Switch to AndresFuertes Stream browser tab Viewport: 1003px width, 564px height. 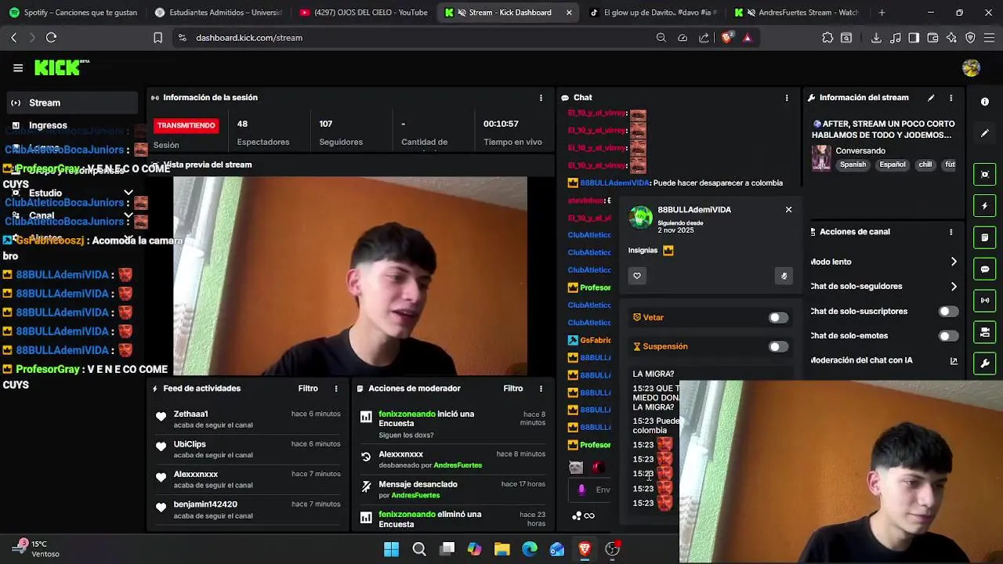pos(798,13)
